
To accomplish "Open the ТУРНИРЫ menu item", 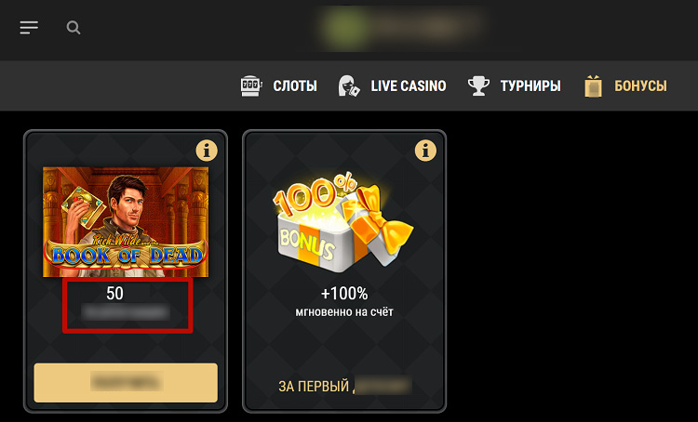I will click(530, 86).
